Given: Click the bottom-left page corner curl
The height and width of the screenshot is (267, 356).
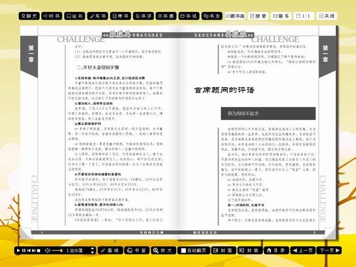Looking at the screenshot, I should pyautogui.click(x=26, y=233).
